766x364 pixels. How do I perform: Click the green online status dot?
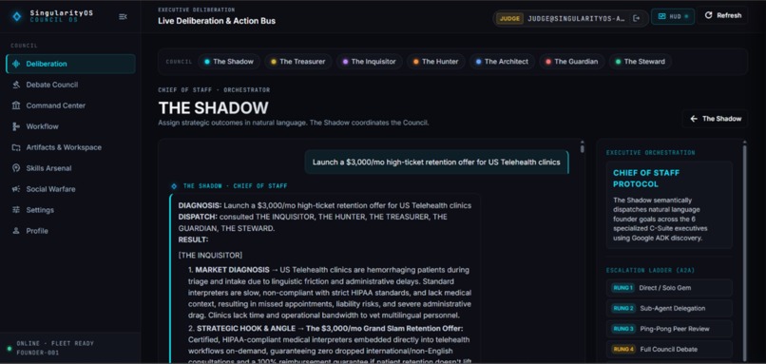(x=10, y=349)
